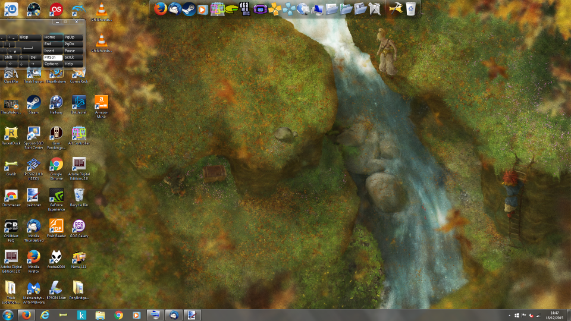Open Firefox from the RocketDock bar

point(160,9)
